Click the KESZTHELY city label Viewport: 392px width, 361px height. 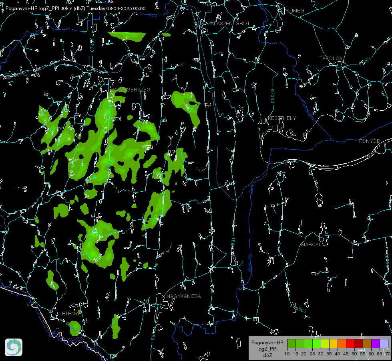click(x=282, y=118)
